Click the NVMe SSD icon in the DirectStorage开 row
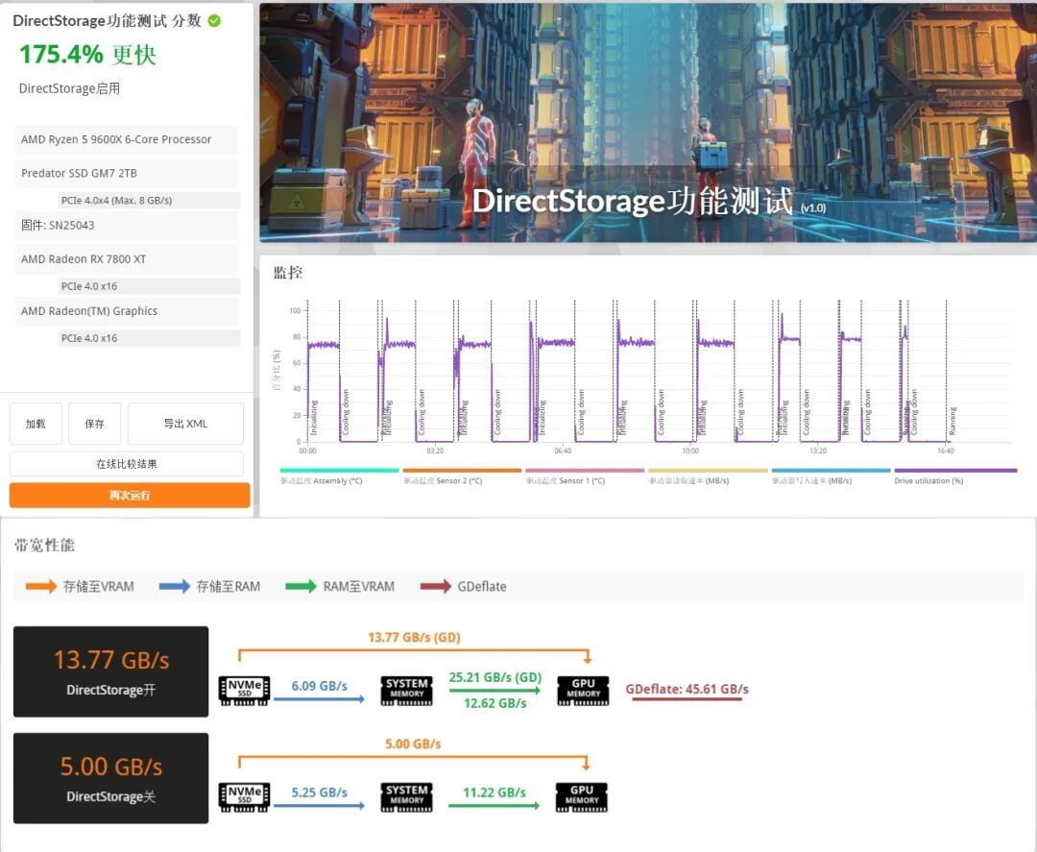Screen dimensions: 1037x852 pyautogui.click(x=245, y=691)
